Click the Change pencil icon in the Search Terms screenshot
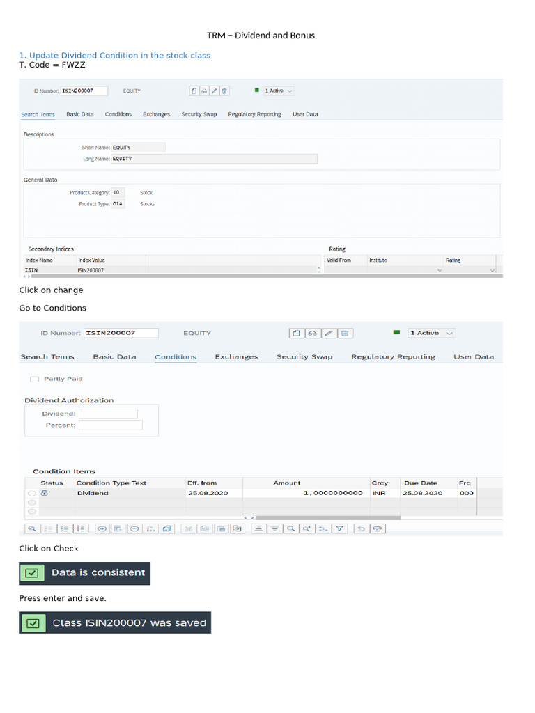535x713 pixels. click(x=215, y=91)
